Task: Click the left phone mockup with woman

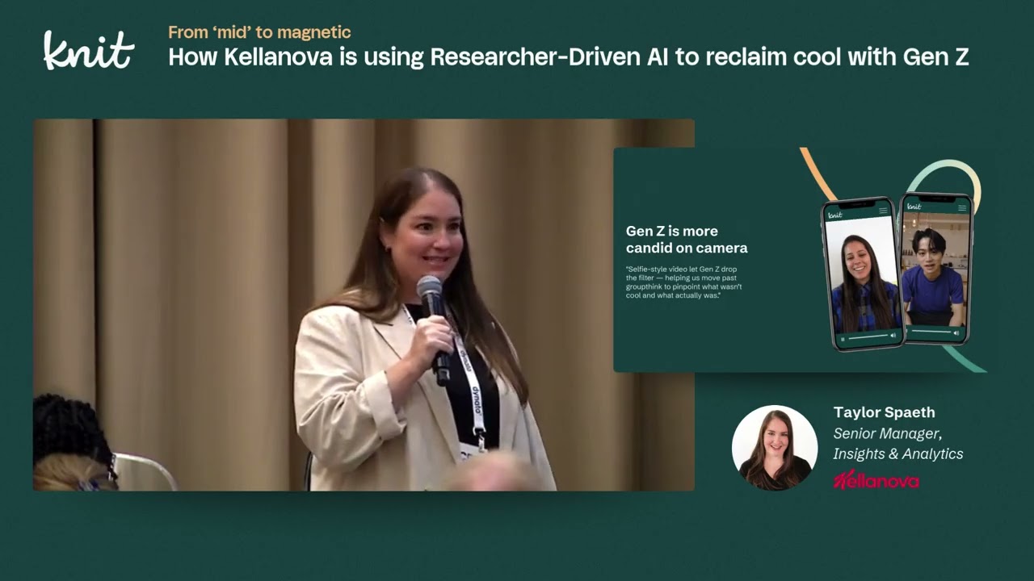Action: (x=862, y=273)
